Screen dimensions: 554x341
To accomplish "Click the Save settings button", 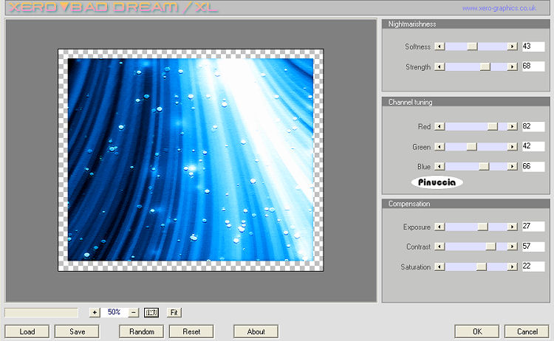I will pos(78,331).
